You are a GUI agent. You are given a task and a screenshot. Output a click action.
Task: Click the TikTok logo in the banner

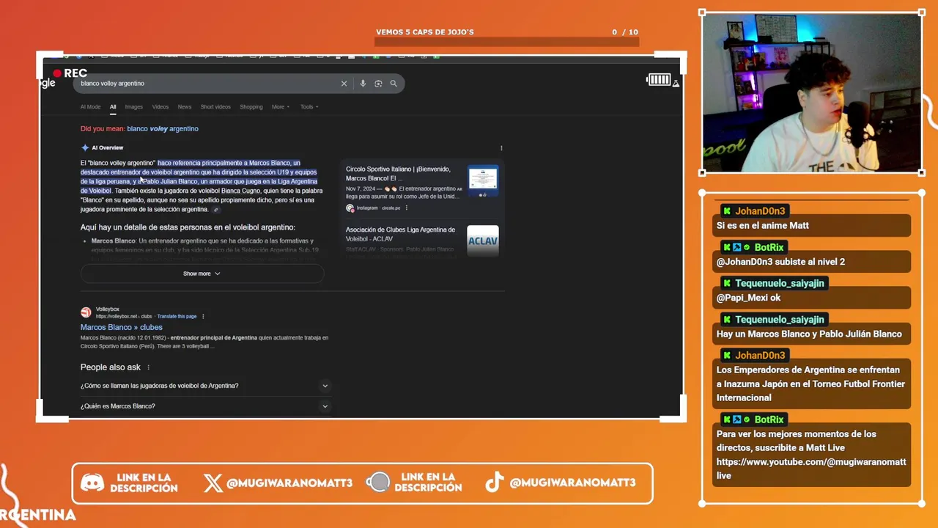click(x=495, y=482)
